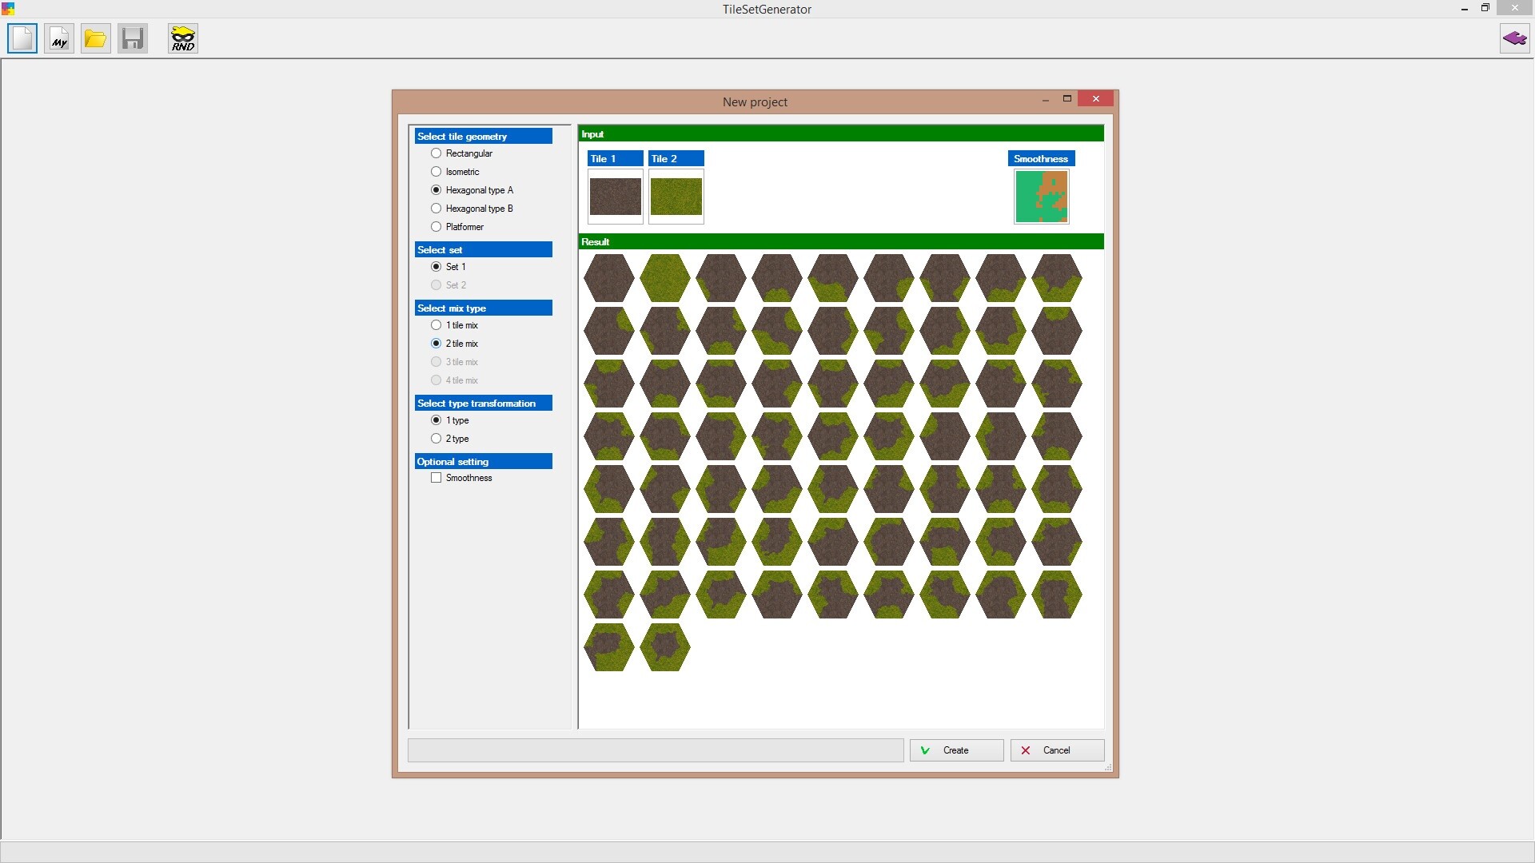Click the new blank project icon
The height and width of the screenshot is (863, 1535).
click(x=22, y=38)
